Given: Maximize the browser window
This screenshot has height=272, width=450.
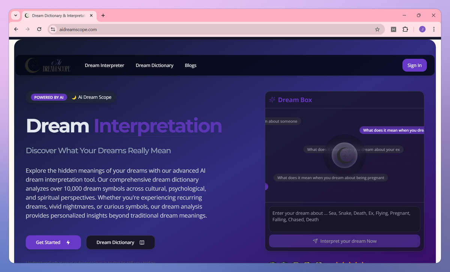Looking at the screenshot, I should coord(419,15).
